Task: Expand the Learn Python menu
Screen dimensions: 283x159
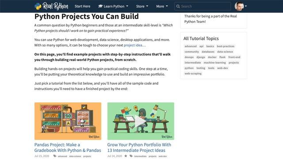Action: pyautogui.click(x=113, y=6)
